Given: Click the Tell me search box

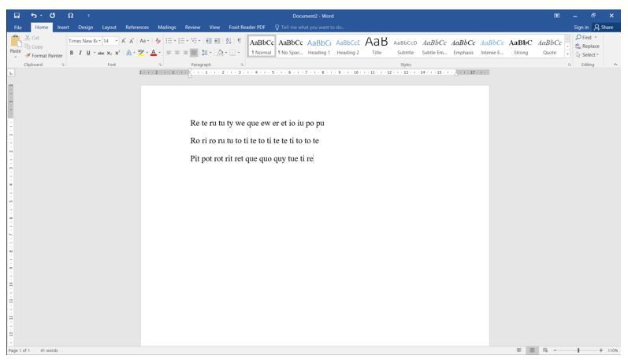Looking at the screenshot, I should pos(313,27).
